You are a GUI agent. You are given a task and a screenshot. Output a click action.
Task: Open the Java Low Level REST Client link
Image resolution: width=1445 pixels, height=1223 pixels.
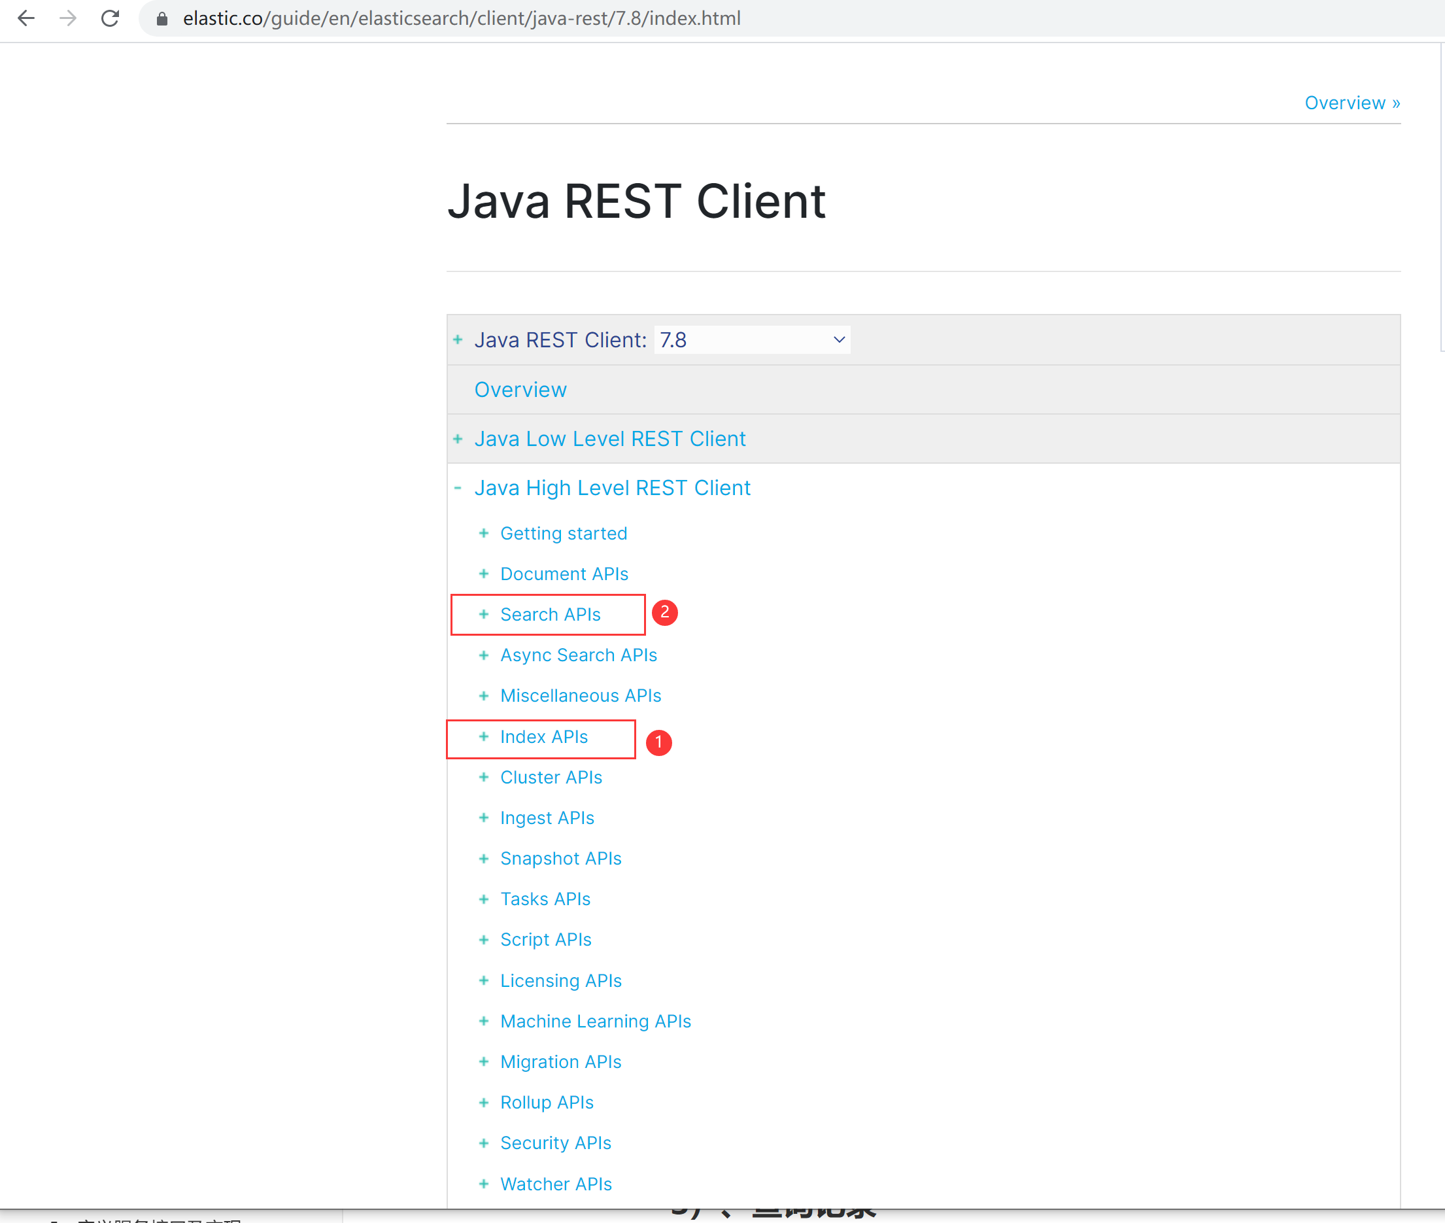610,439
